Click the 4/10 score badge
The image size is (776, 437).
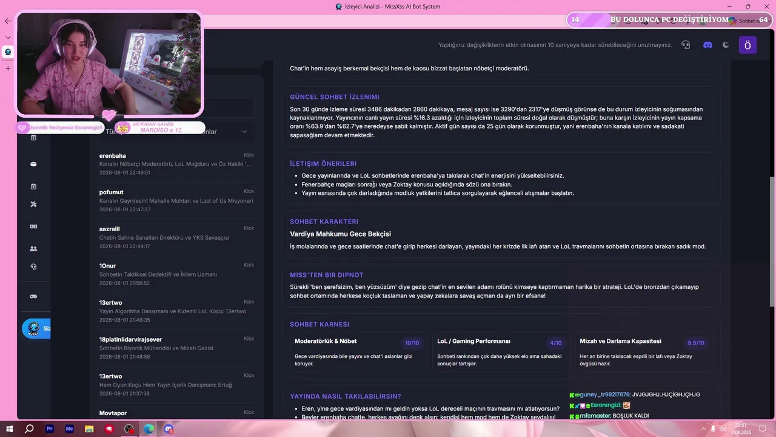[x=556, y=343]
